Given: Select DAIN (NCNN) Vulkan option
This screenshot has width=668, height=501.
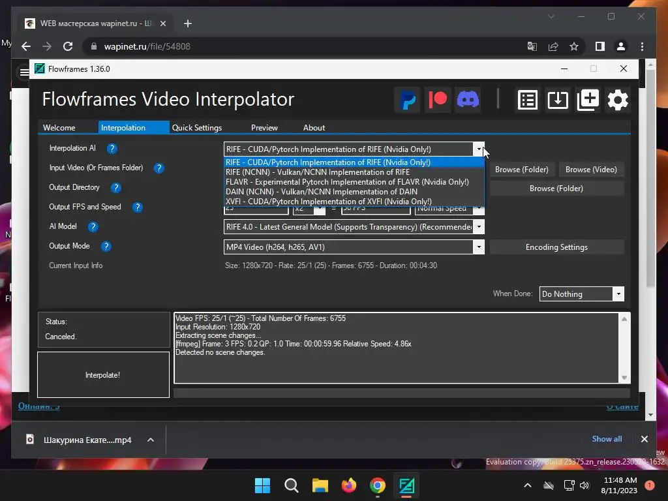Looking at the screenshot, I should 354,192.
